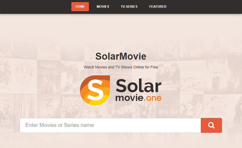Click the magnifying glass search button
The height and width of the screenshot is (148, 242).
tap(211, 125)
